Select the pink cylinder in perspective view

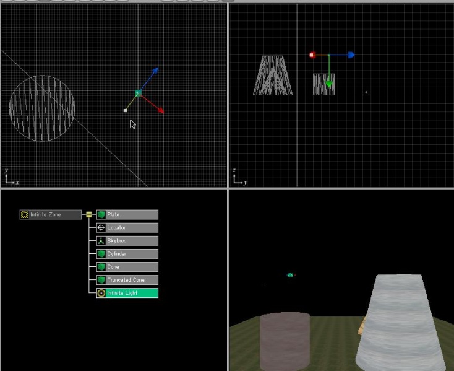click(284, 342)
